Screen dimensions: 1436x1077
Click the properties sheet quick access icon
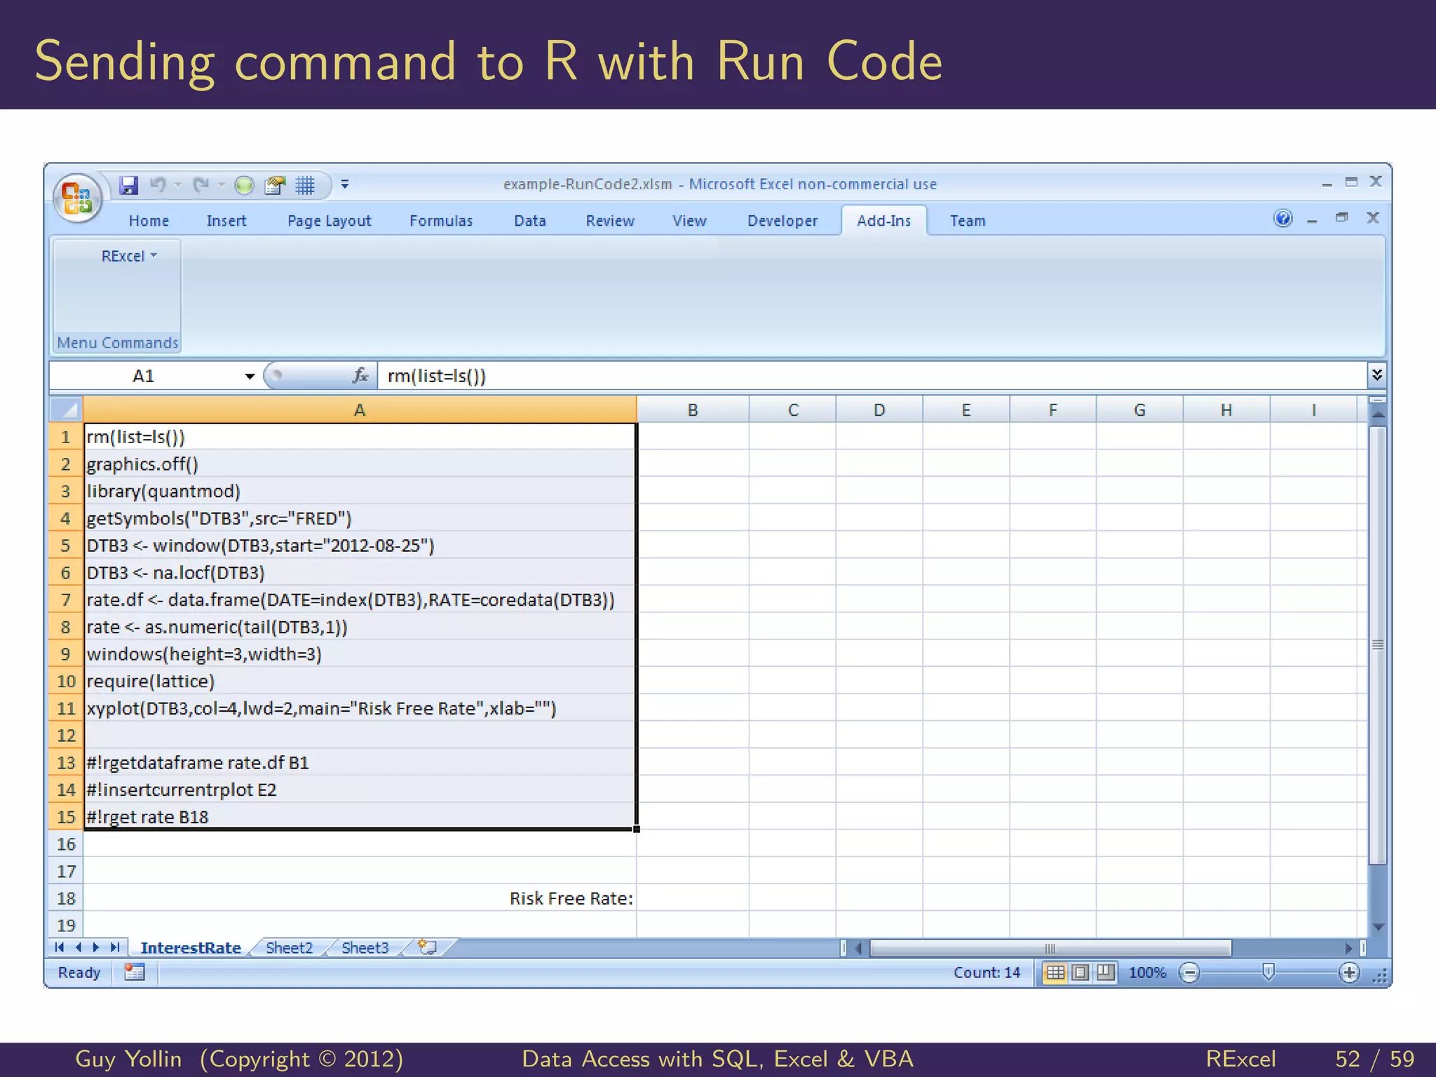pyautogui.click(x=275, y=185)
